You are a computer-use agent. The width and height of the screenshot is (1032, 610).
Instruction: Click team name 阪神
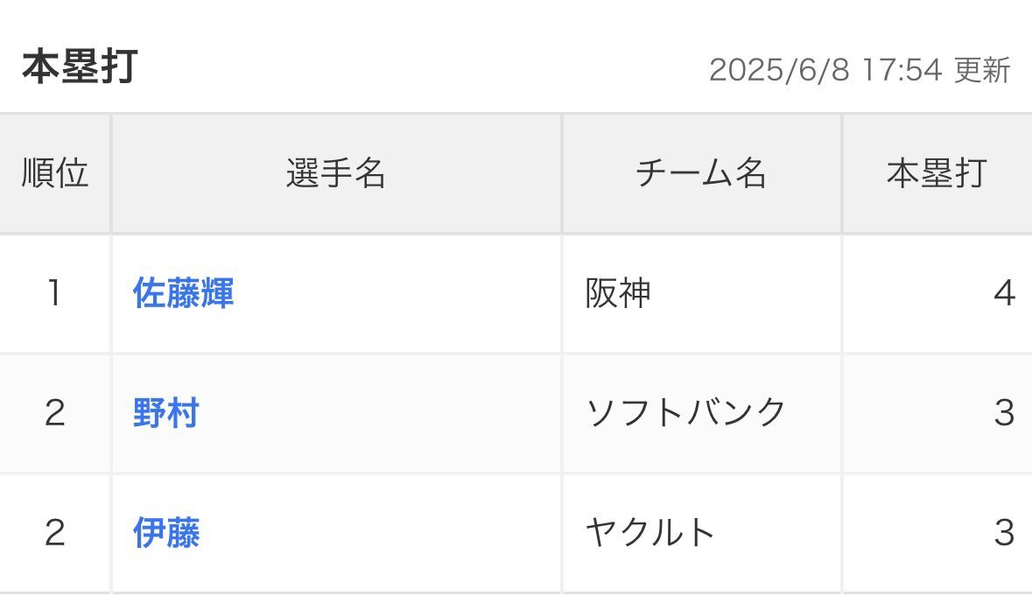coord(618,293)
